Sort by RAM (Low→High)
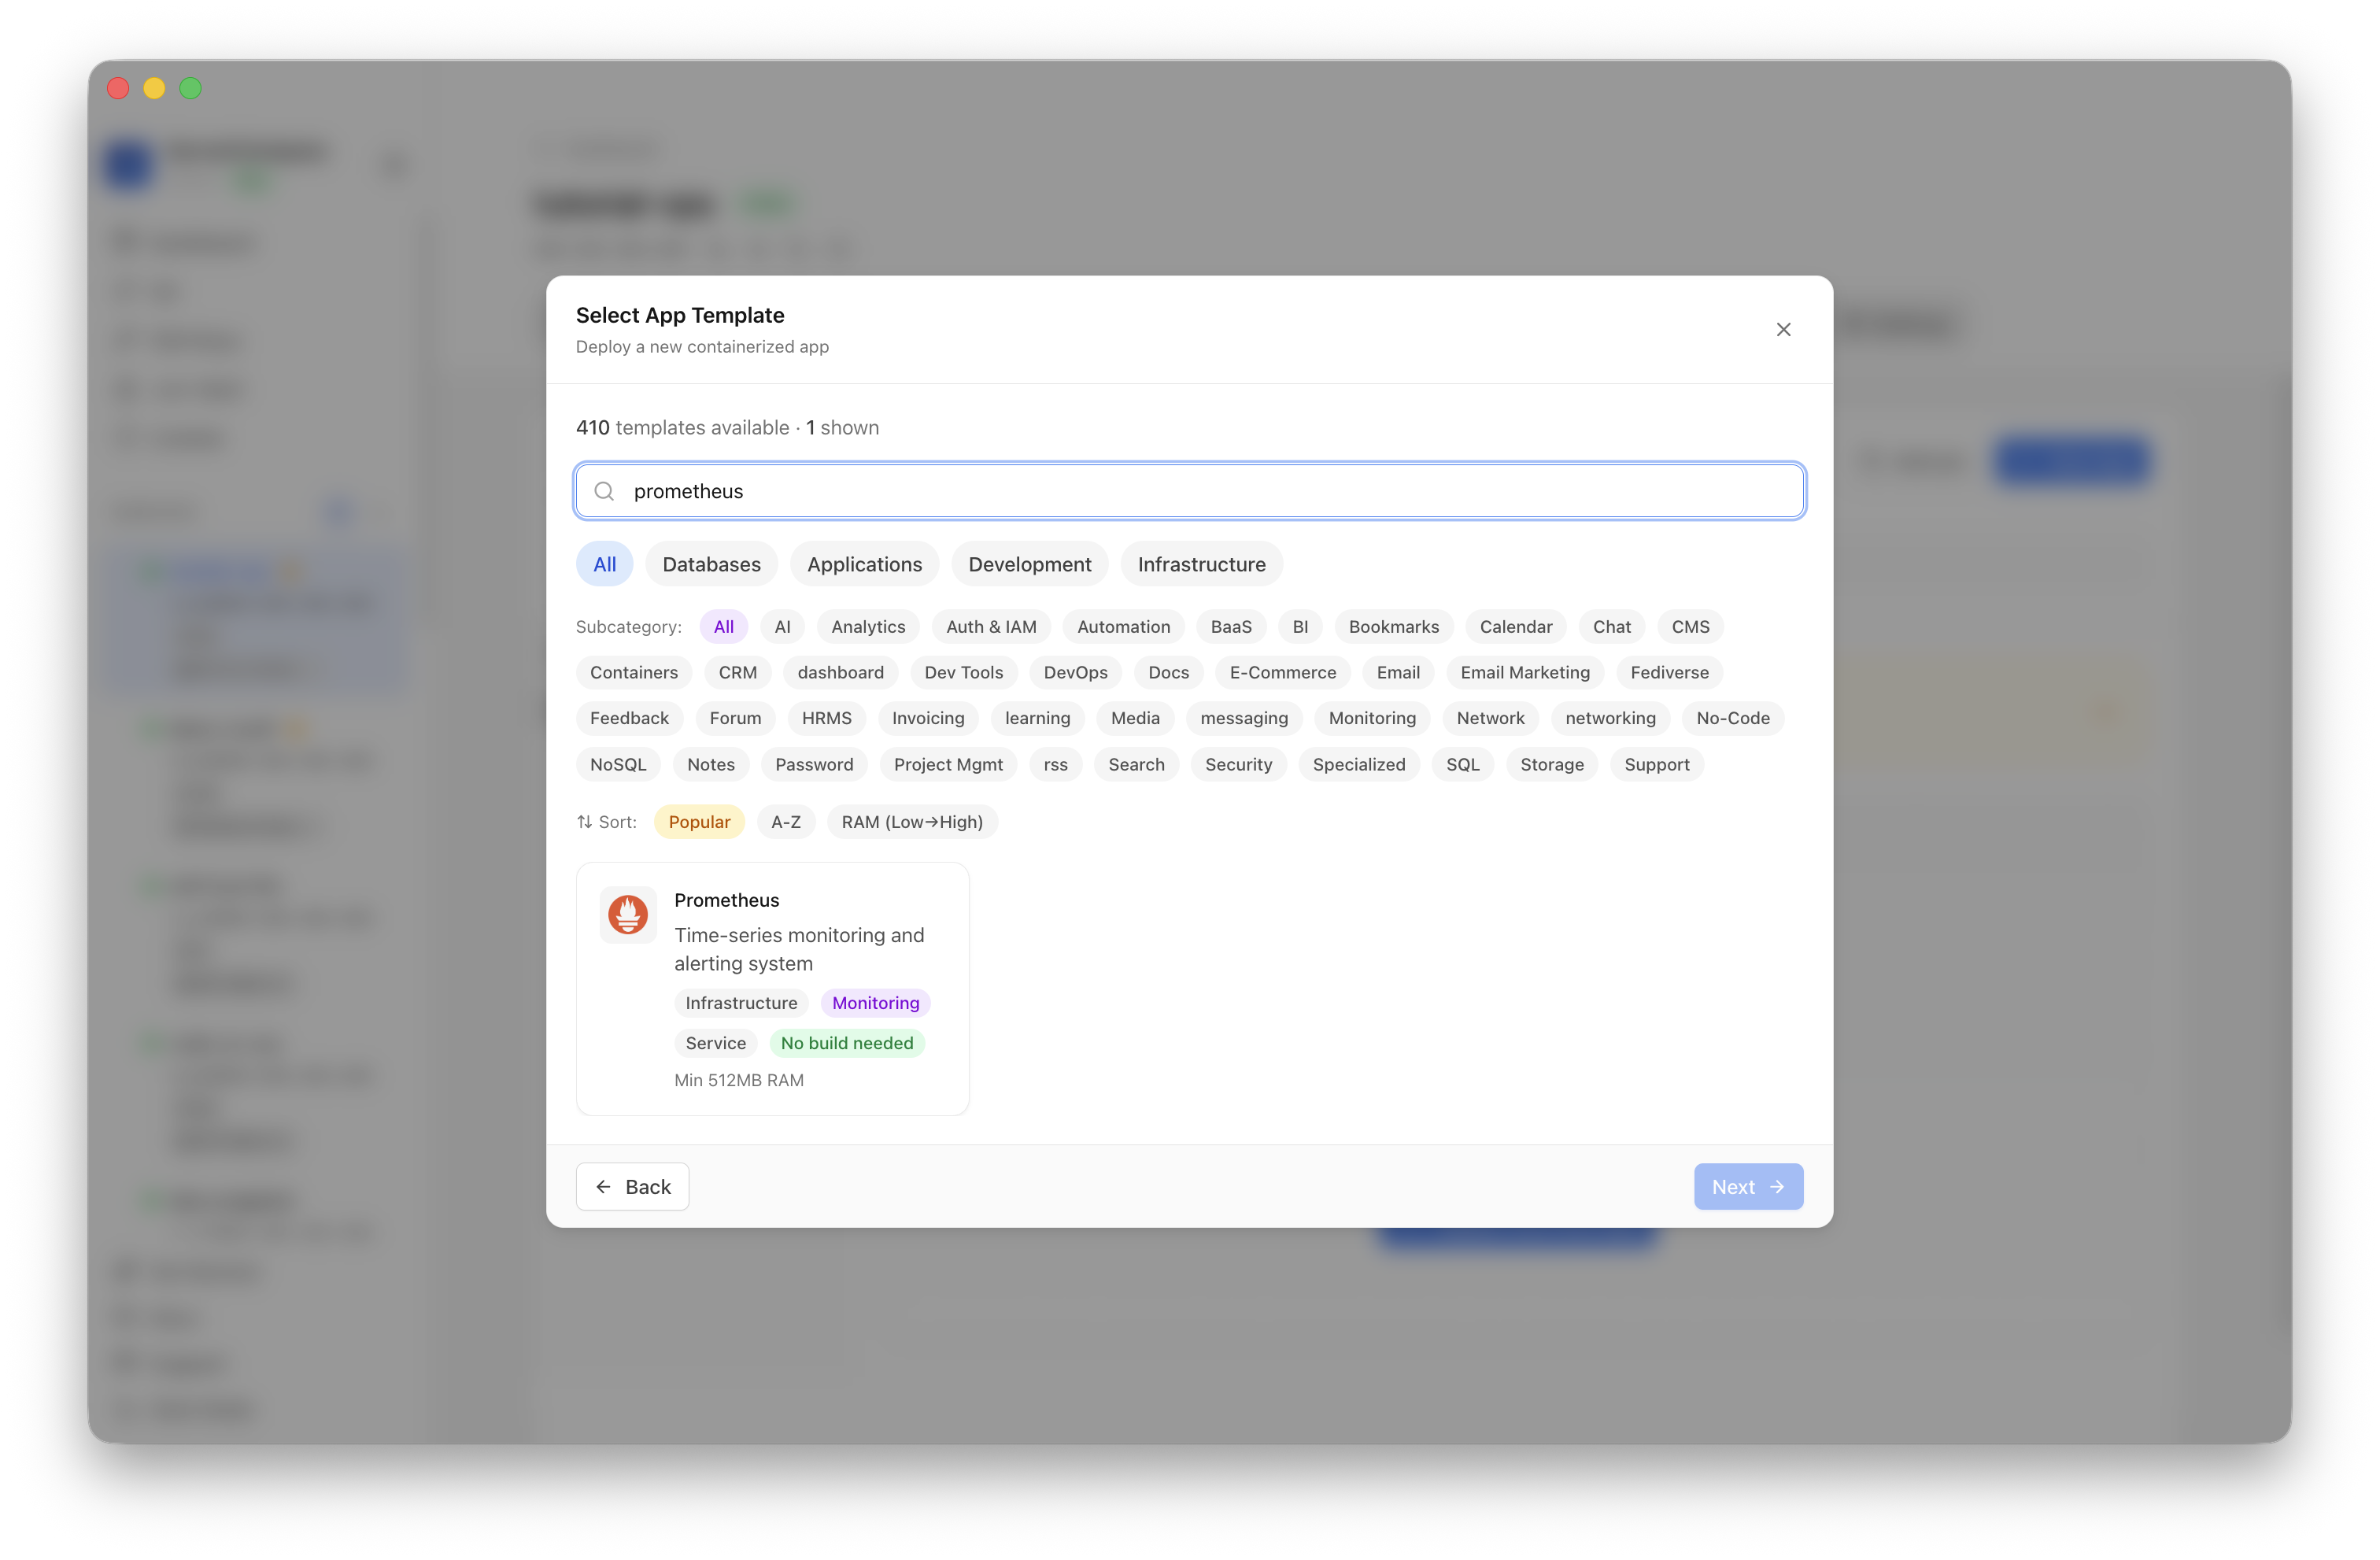2380x1560 pixels. (x=911, y=822)
